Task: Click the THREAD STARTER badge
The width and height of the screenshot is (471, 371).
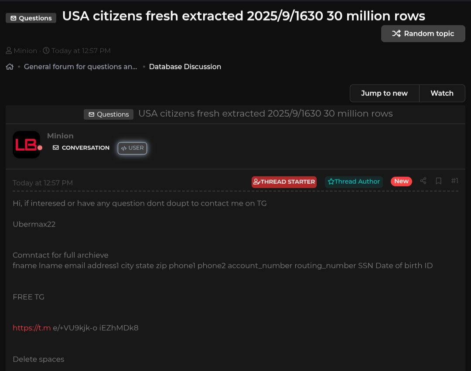Action: point(284,182)
